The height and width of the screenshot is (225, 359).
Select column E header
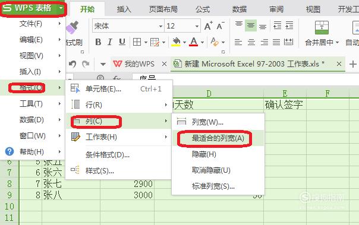(285, 94)
